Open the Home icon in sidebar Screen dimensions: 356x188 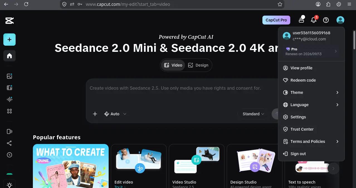[9, 56]
